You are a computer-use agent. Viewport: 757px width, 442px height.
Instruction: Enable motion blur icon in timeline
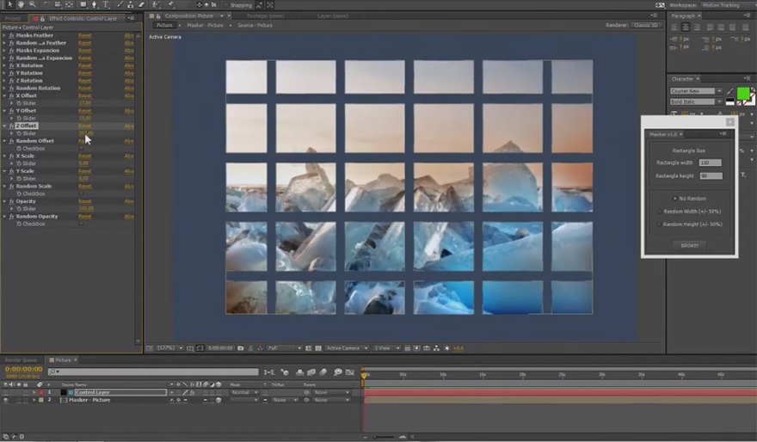click(x=323, y=372)
